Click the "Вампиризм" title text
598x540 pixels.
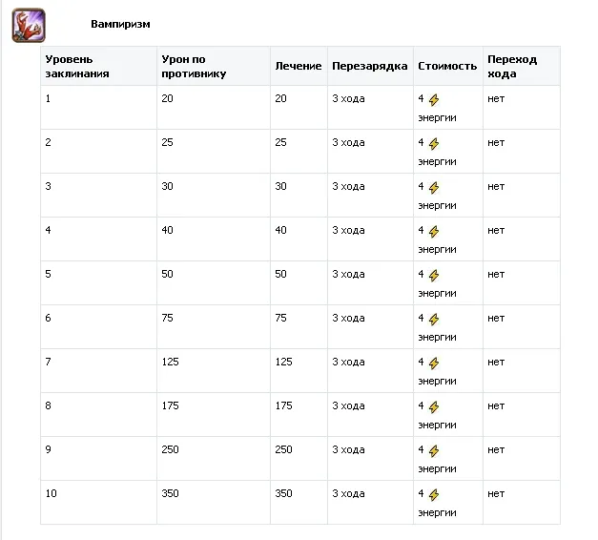tap(120, 24)
